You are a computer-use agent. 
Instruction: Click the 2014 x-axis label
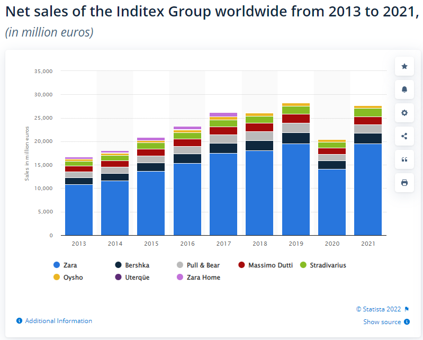(x=115, y=244)
